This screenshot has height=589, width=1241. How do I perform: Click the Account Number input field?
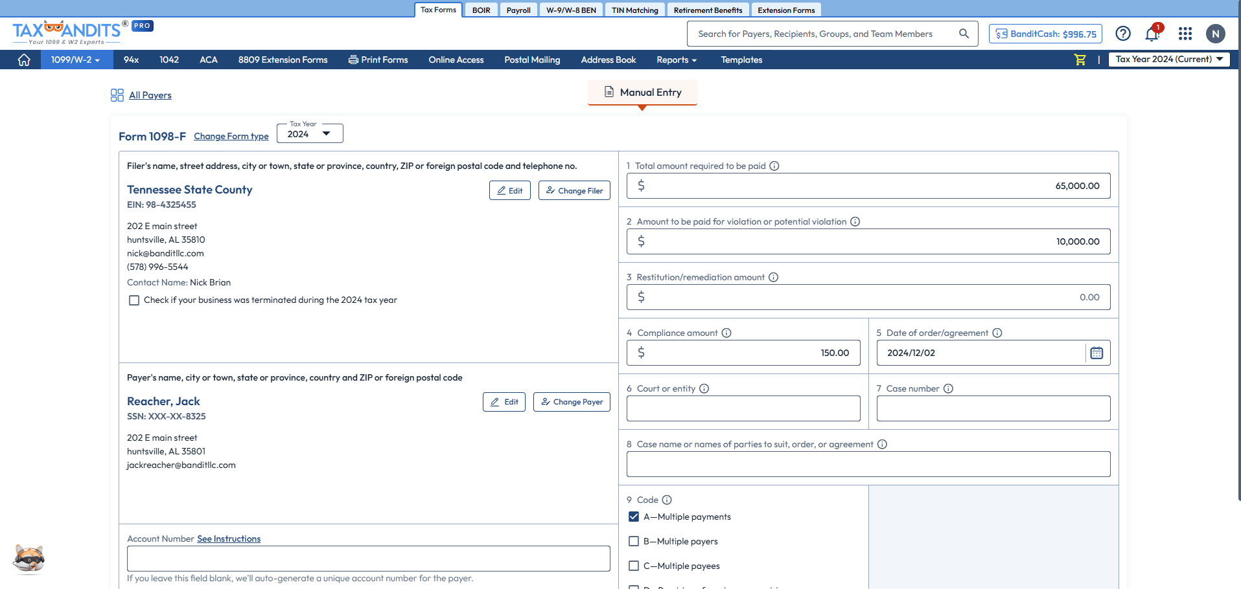[368, 559]
